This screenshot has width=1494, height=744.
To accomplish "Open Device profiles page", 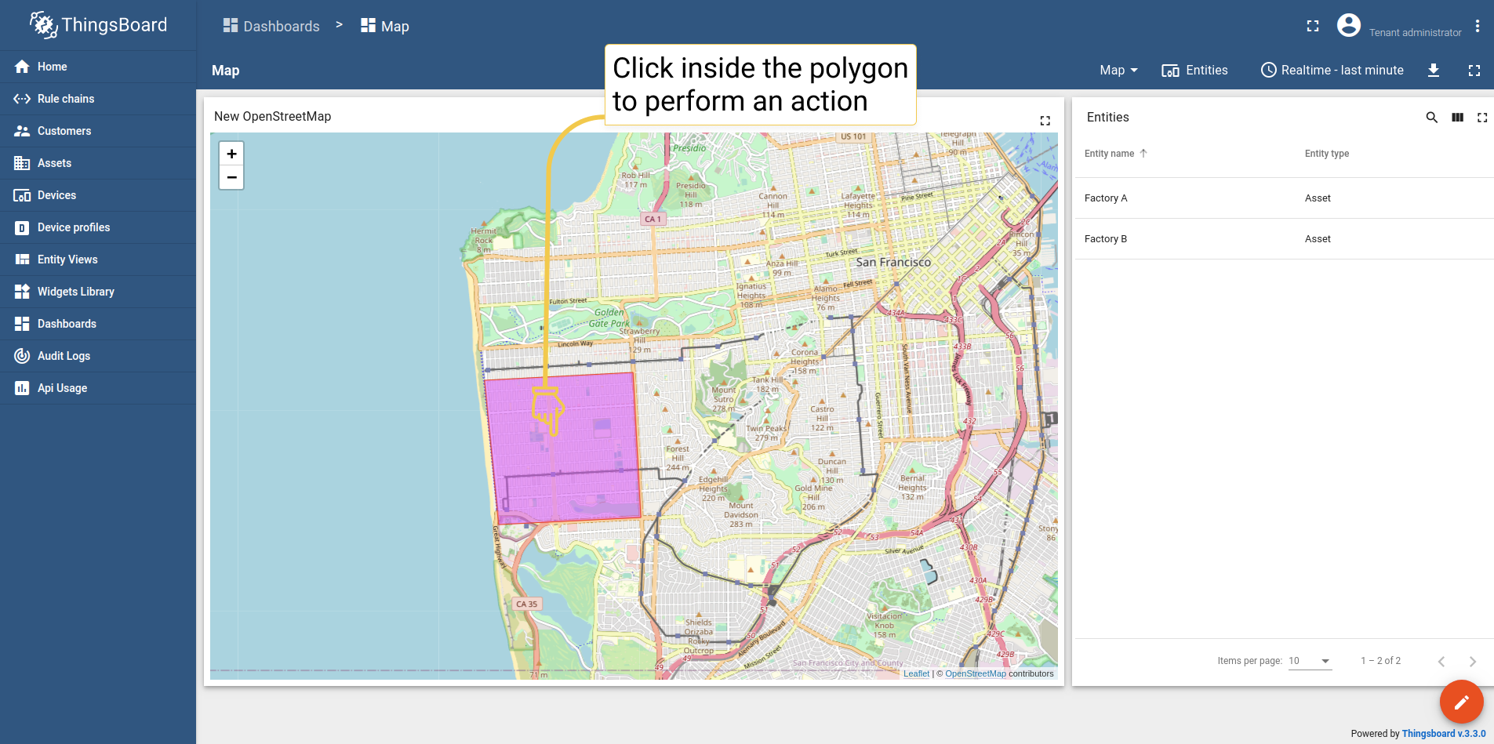I will 98,227.
